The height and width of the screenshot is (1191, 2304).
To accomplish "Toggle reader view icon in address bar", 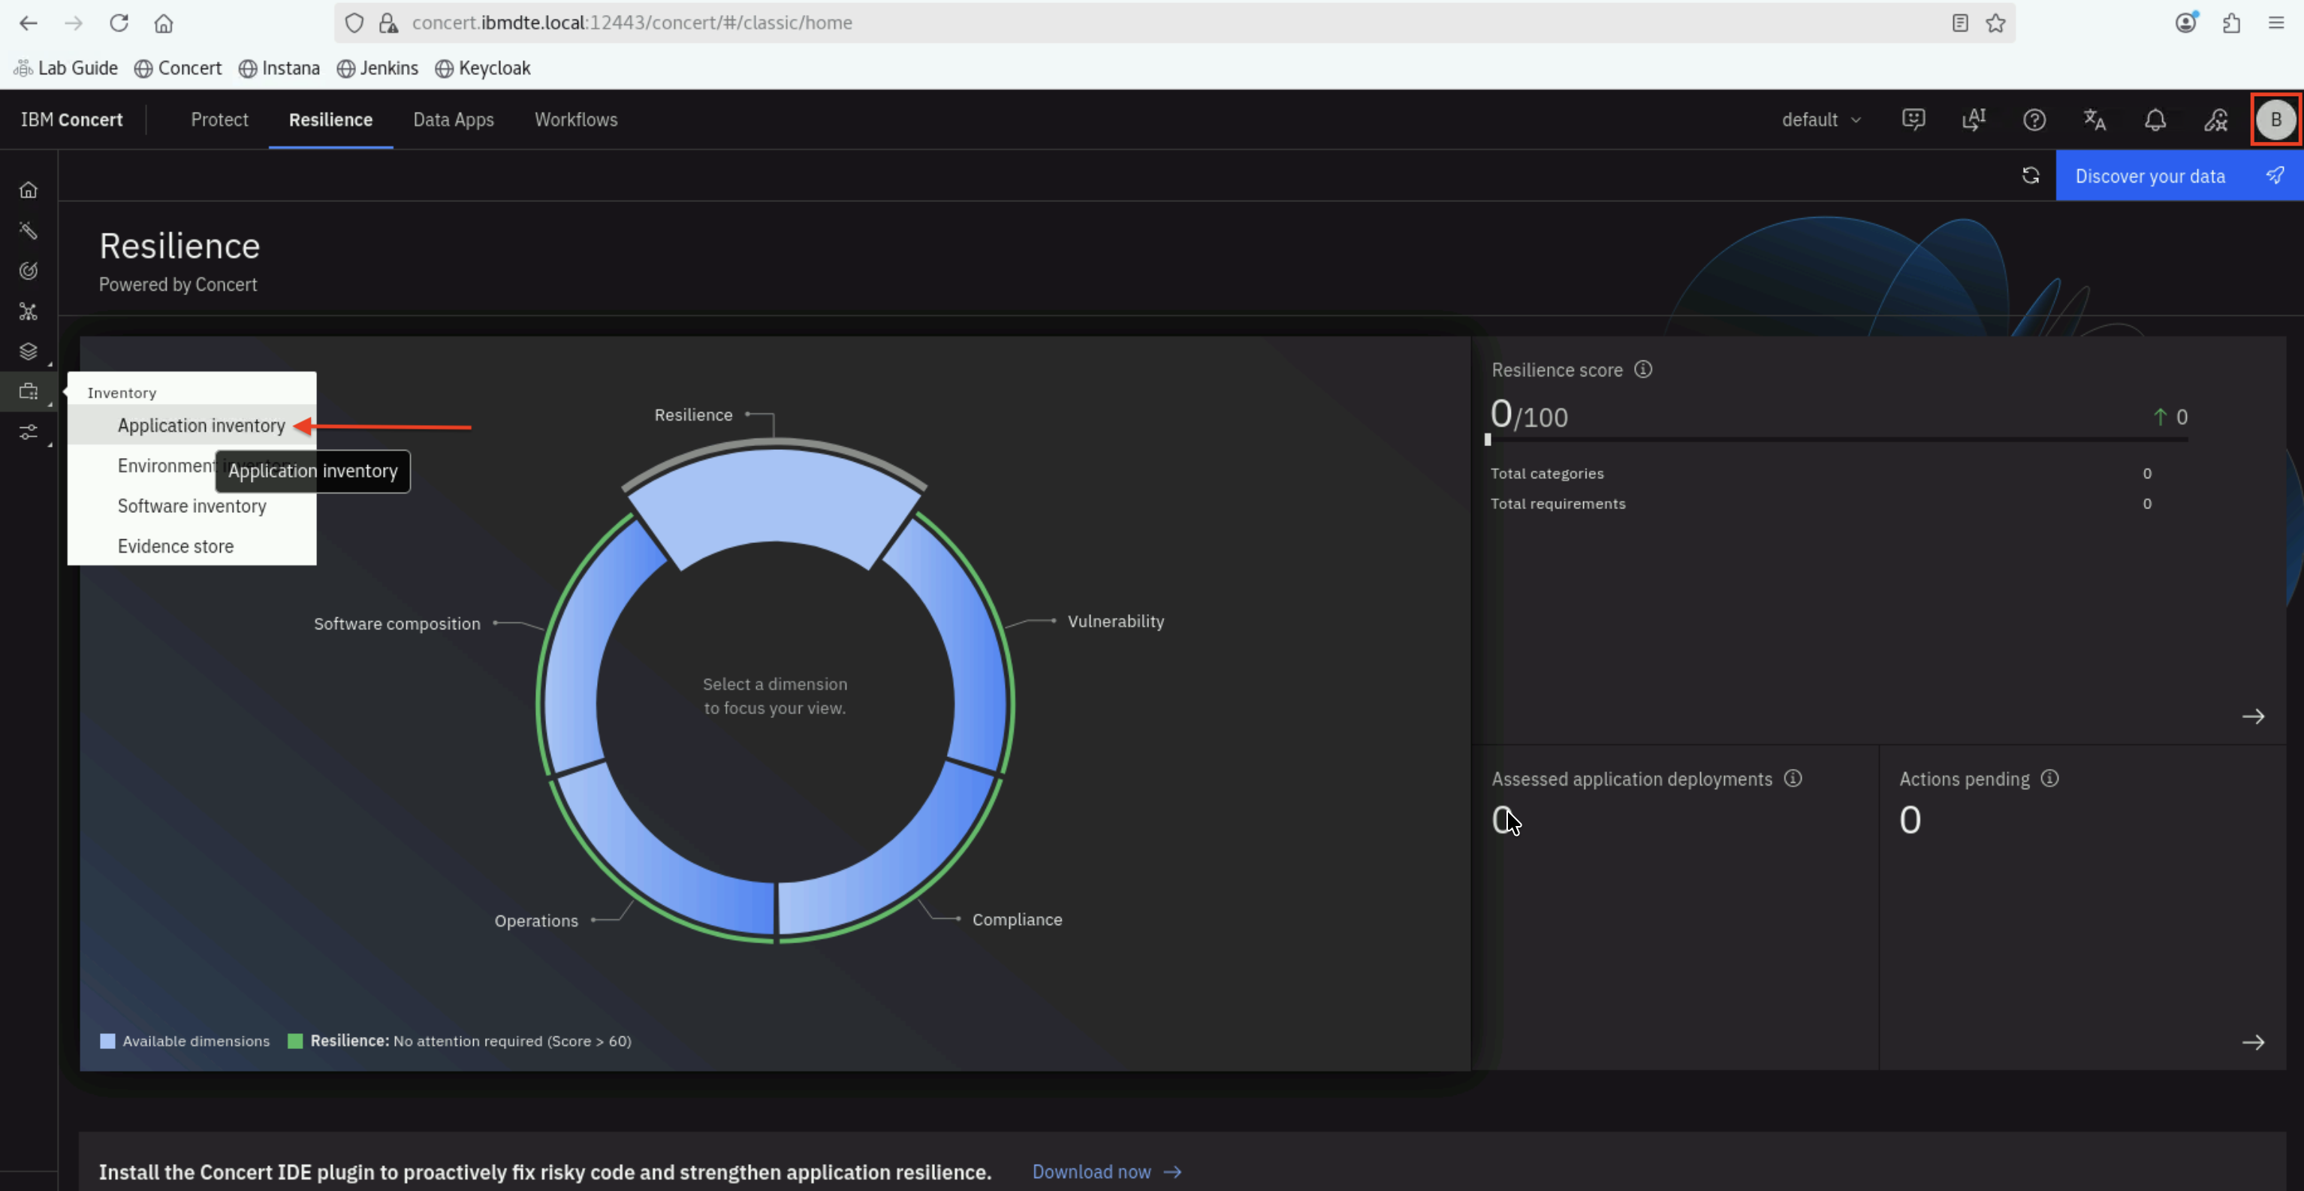I will pyautogui.click(x=1959, y=23).
